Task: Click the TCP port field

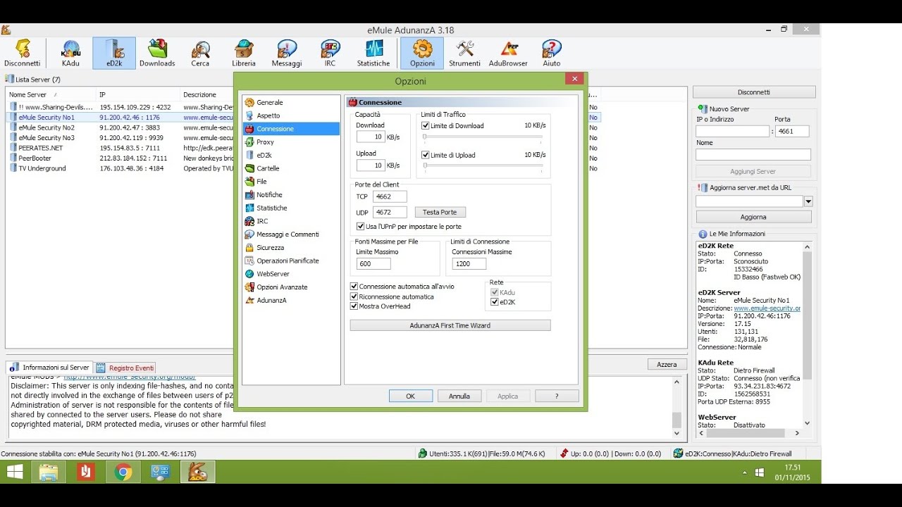Action: pos(390,196)
